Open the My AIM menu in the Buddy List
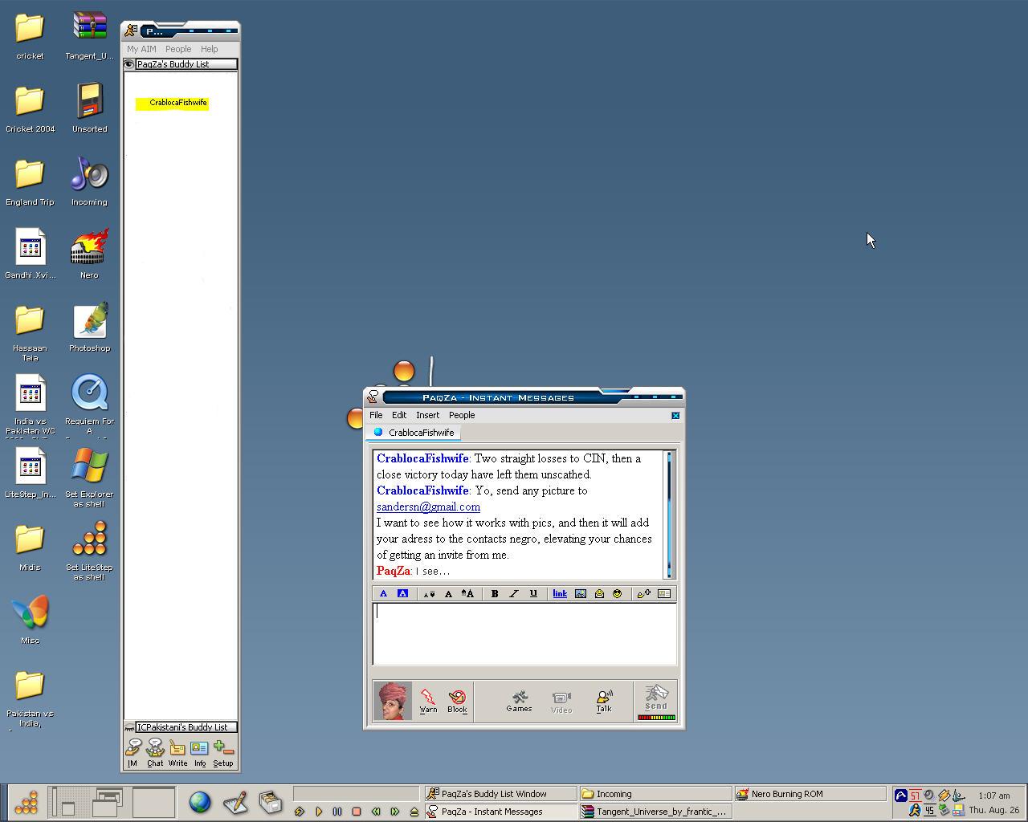 [x=141, y=49]
